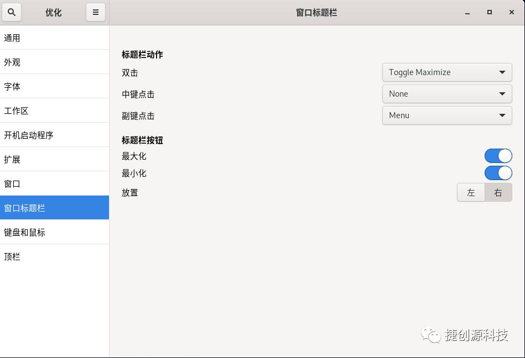Screen dimensions: 525x358
Task: Select 通用 in the sidebar
Action: (x=55, y=38)
